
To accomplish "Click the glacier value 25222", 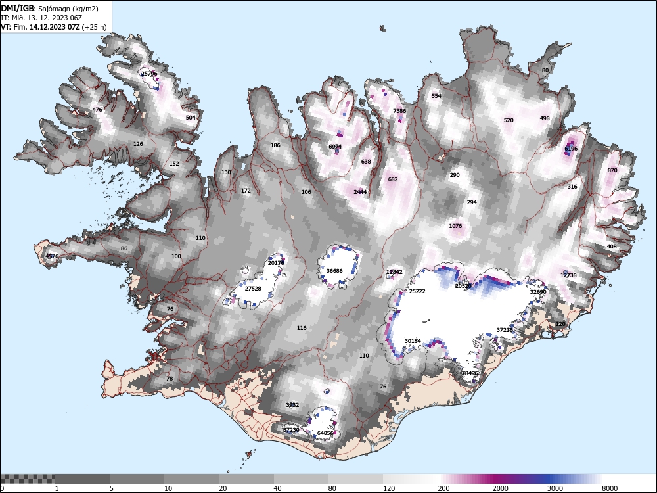I will coord(417,291).
